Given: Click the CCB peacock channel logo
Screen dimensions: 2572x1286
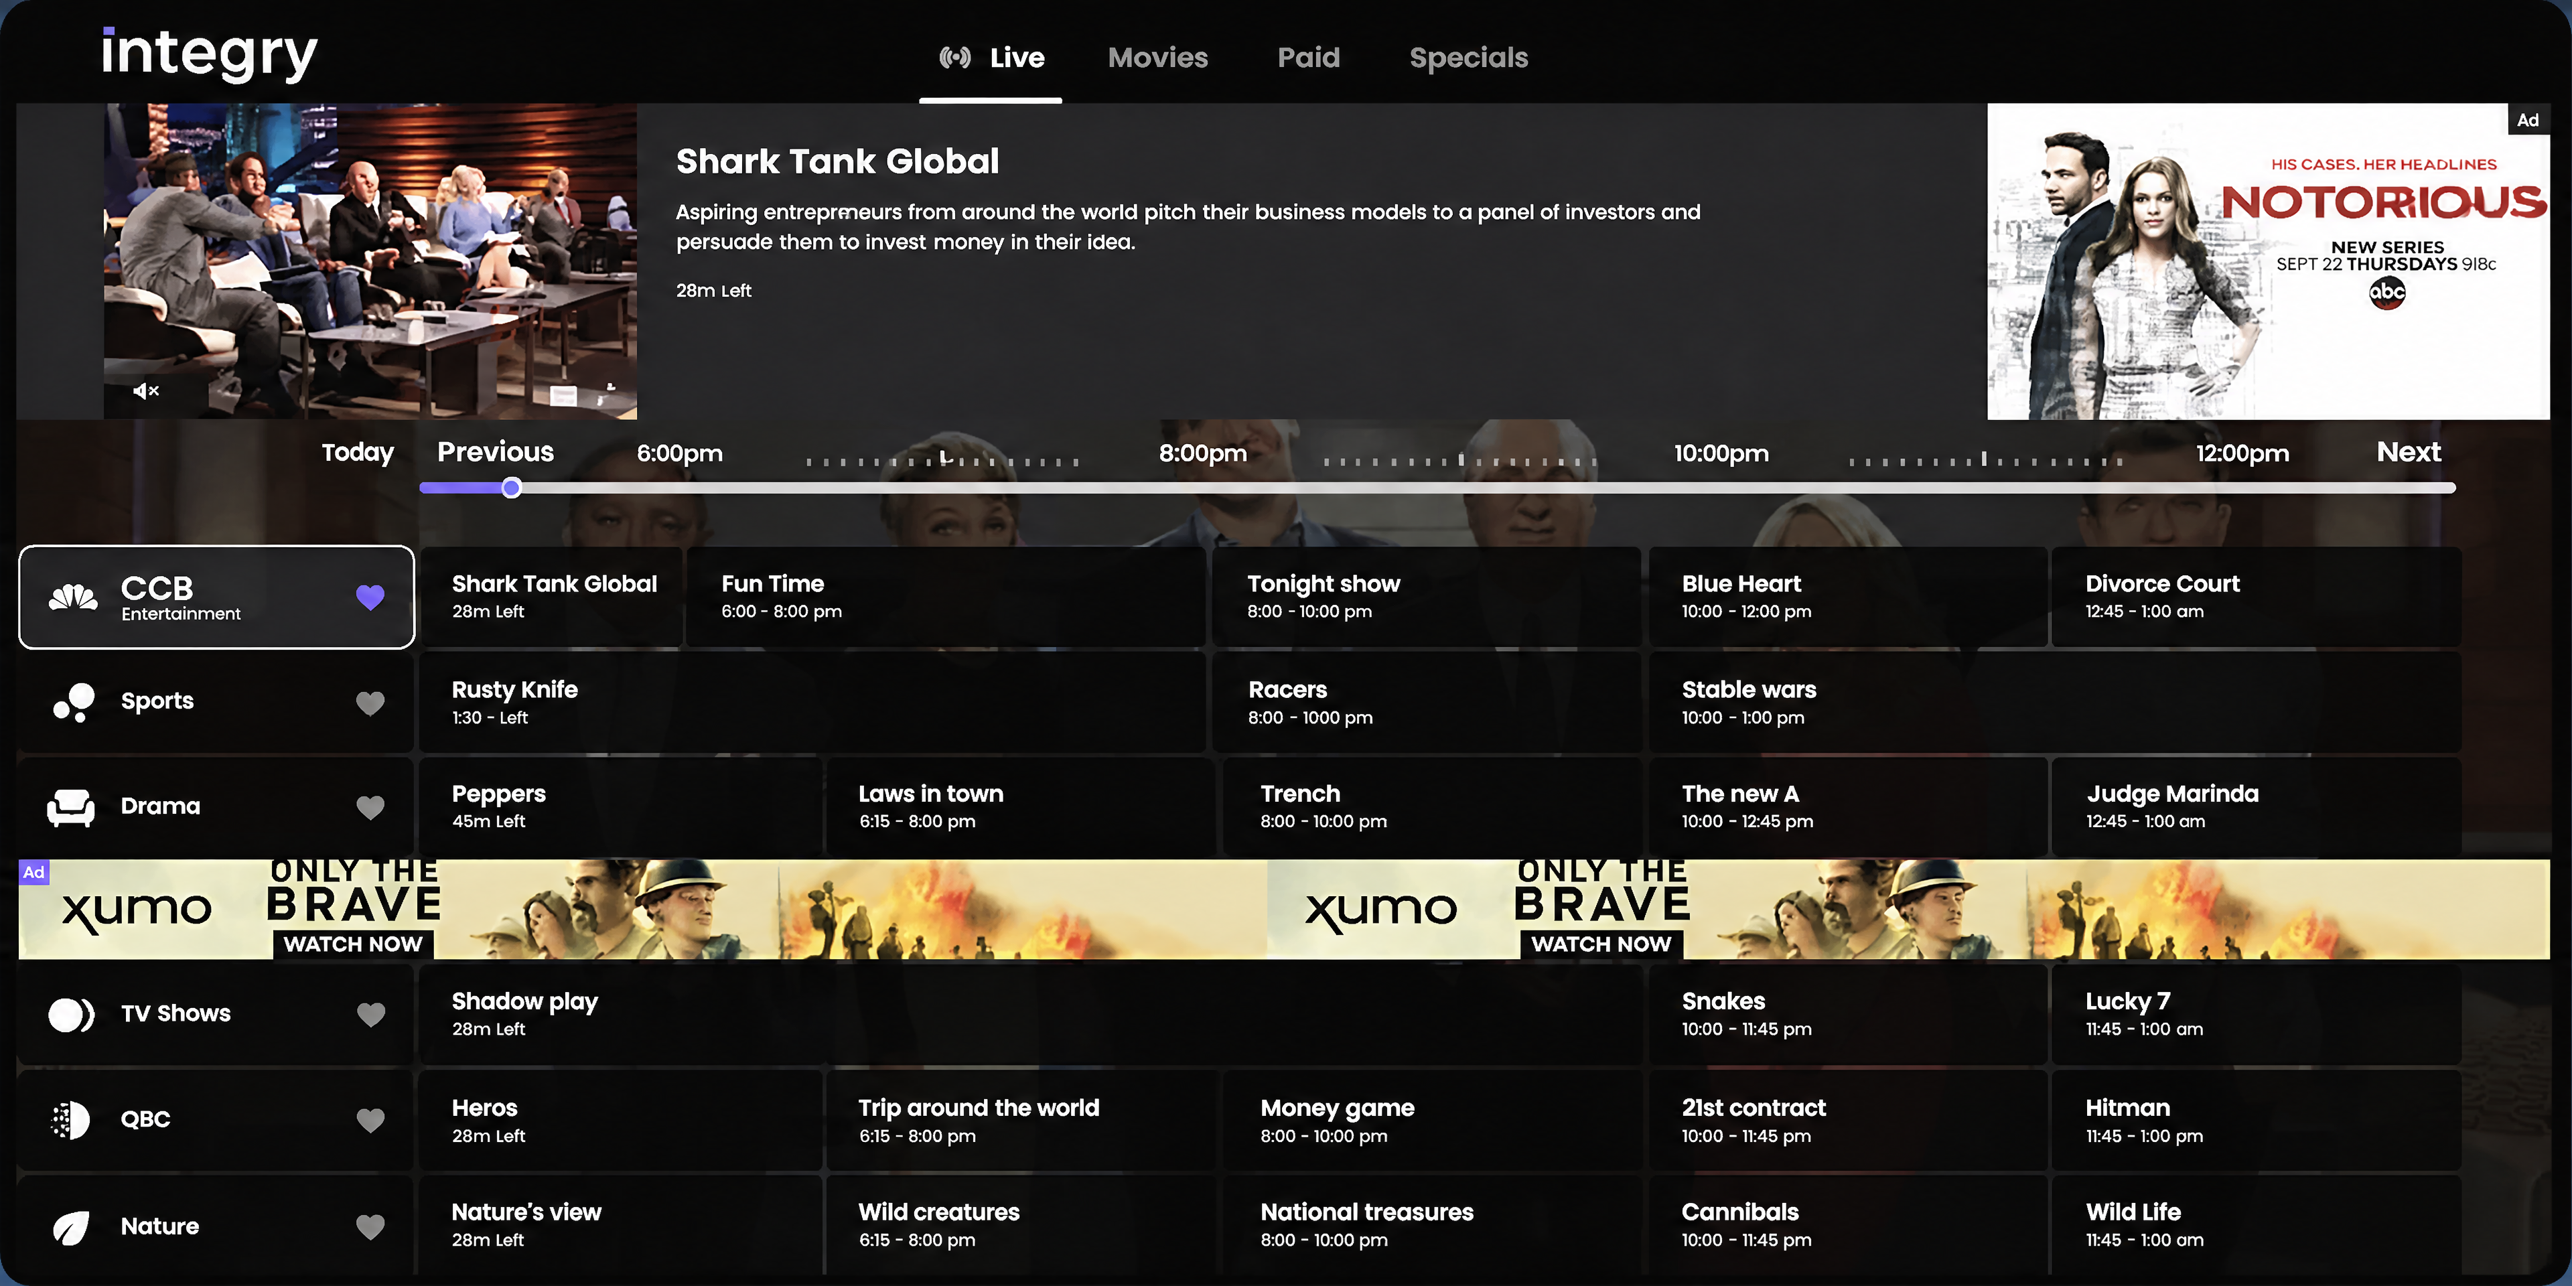Looking at the screenshot, I should tap(74, 597).
